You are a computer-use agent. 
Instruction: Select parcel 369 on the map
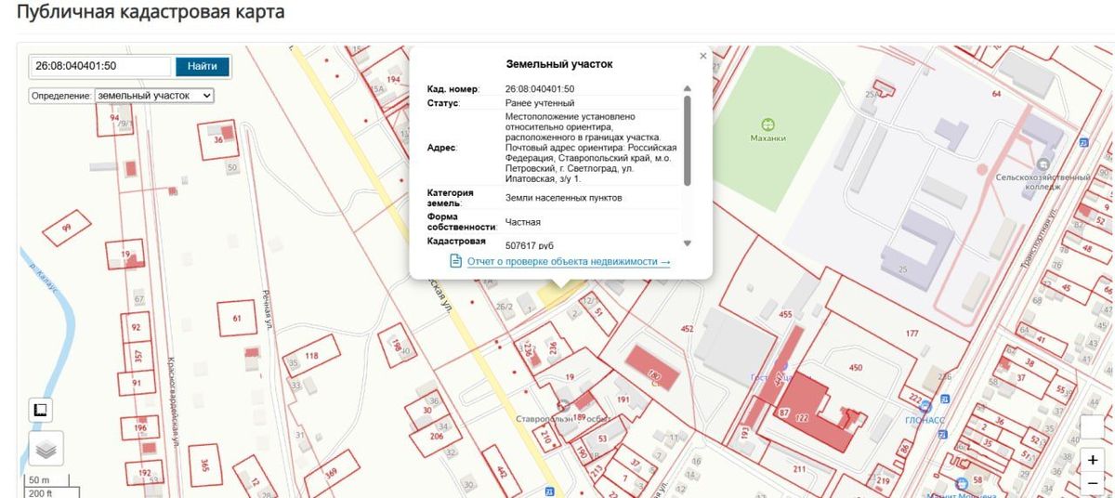pos(331,472)
